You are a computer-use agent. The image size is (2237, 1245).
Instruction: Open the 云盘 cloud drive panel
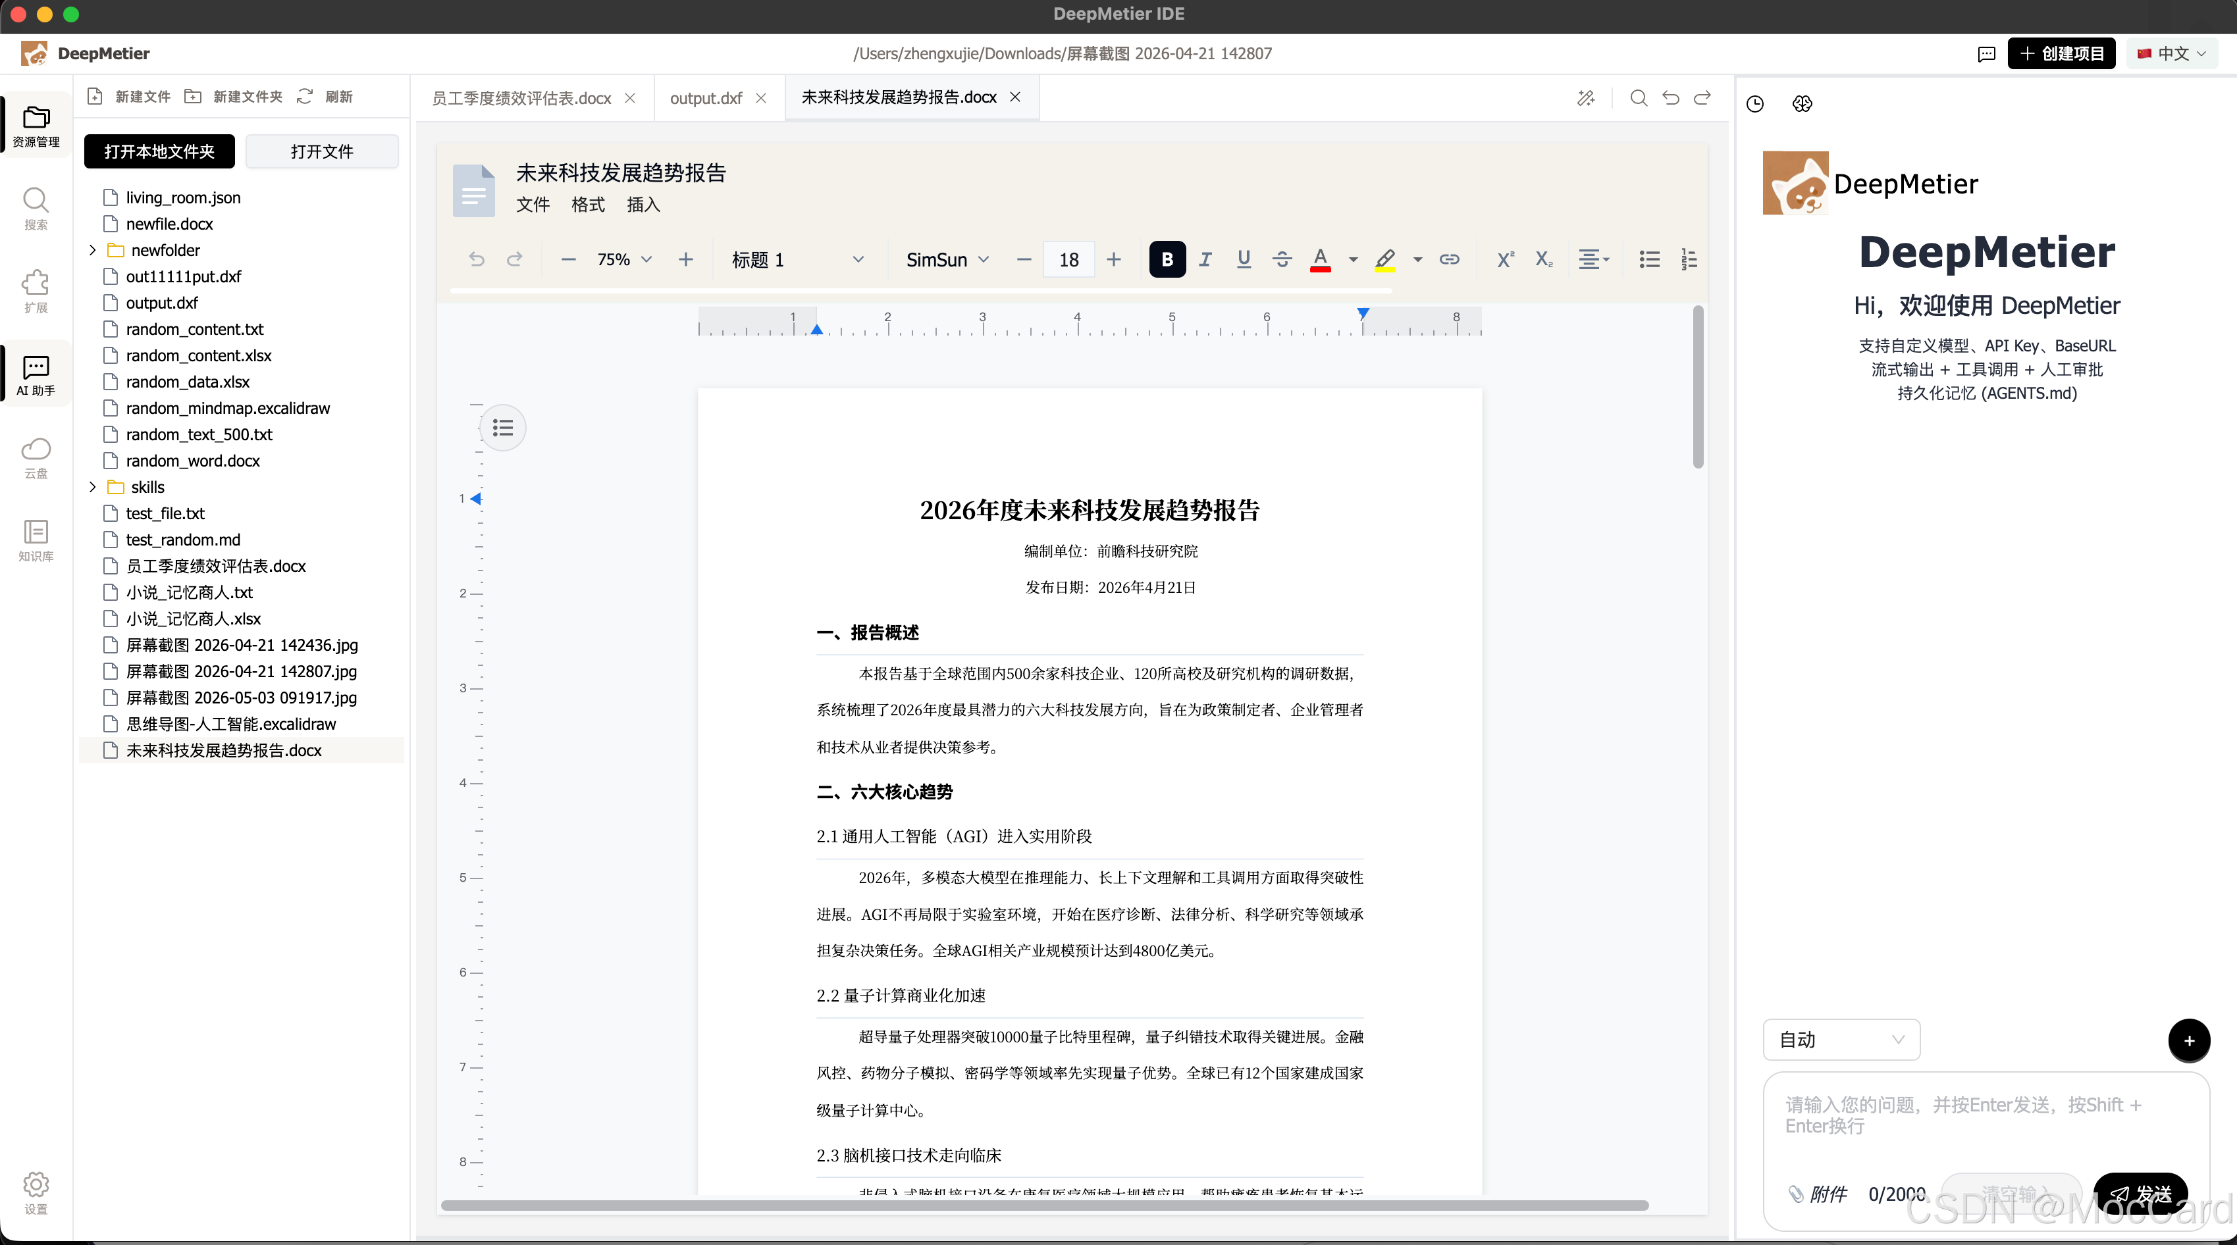[36, 457]
